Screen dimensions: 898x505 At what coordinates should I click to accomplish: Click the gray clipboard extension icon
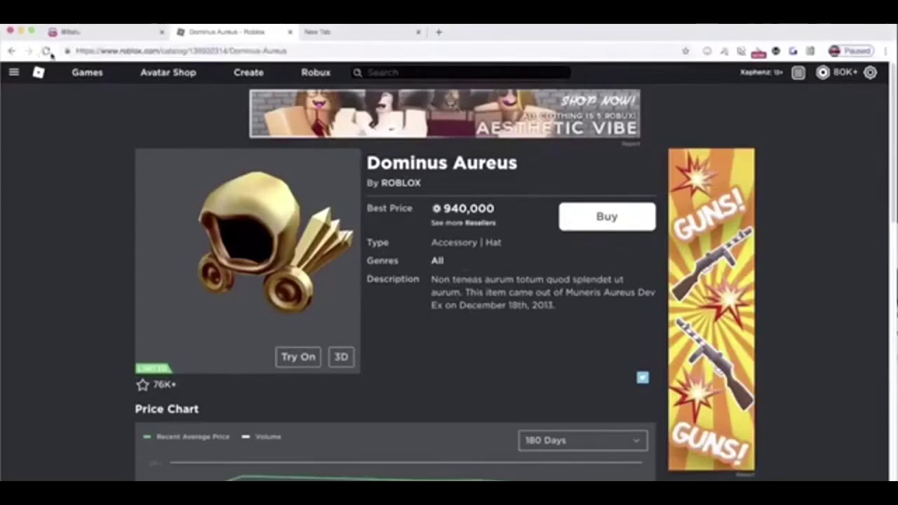[x=810, y=51]
